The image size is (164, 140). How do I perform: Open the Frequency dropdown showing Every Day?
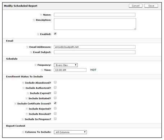66,65
